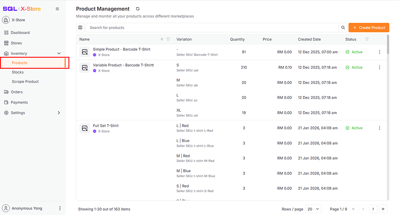Click Seller SKU: t-shirt-S-Red text
Viewport: 399px width, 215px height.
[x=195, y=191]
